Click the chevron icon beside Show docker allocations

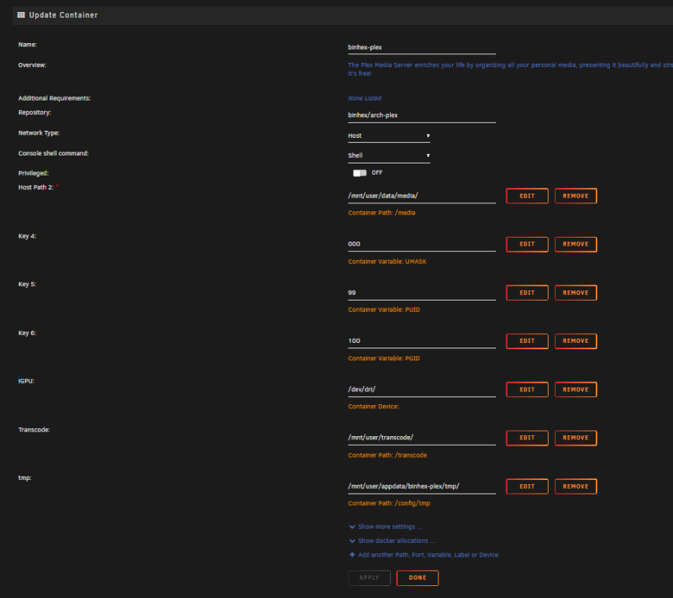pos(352,541)
